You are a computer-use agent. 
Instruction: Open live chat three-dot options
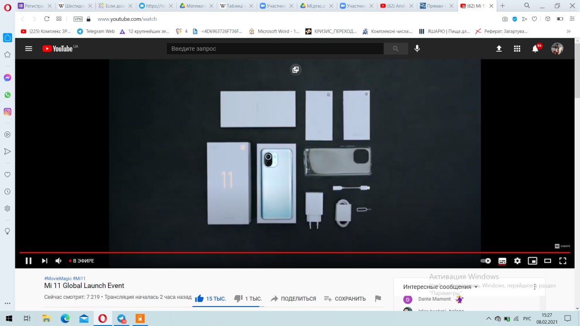point(535,287)
